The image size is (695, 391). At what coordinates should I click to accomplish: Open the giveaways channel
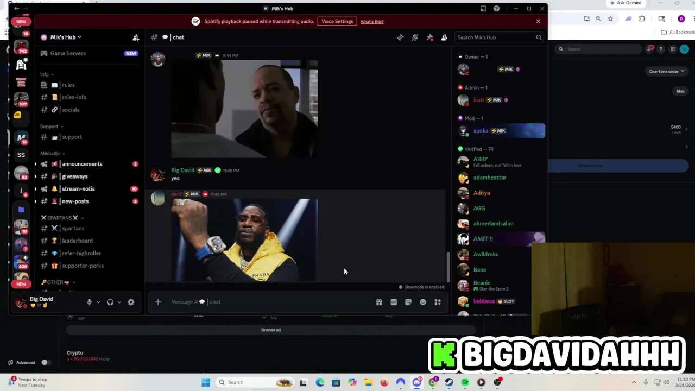click(89, 176)
